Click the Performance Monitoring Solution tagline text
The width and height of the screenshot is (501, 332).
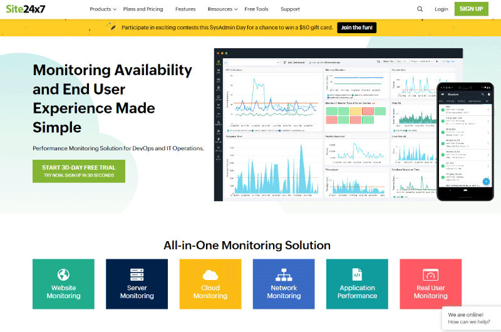118,148
